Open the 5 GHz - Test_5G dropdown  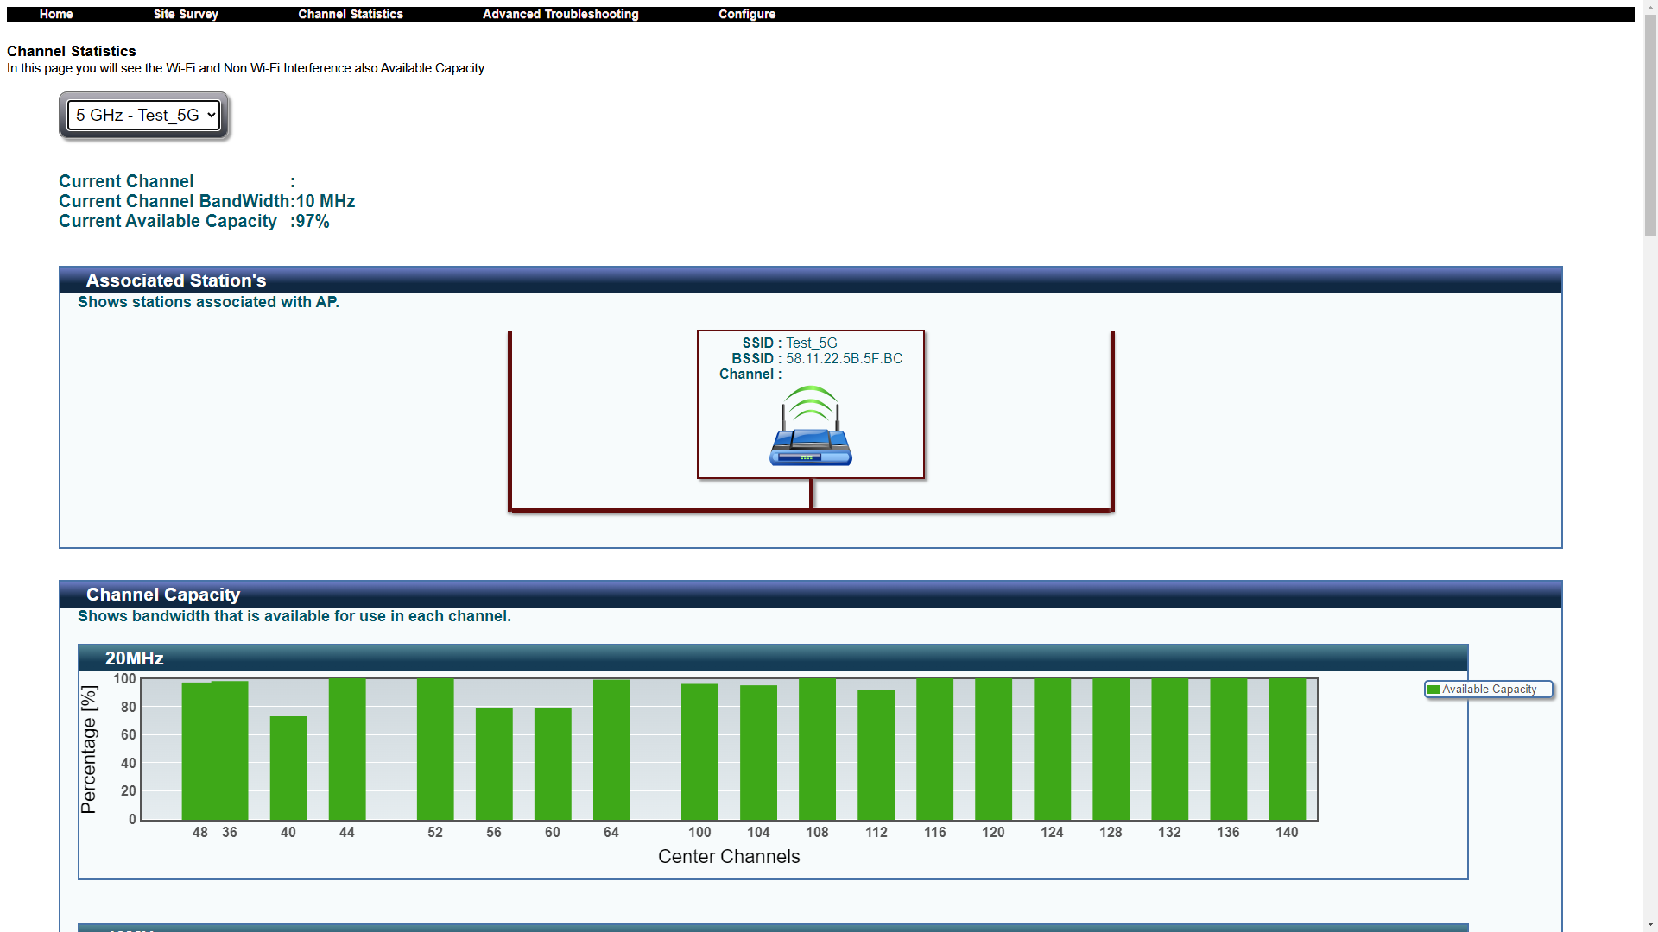coord(144,116)
